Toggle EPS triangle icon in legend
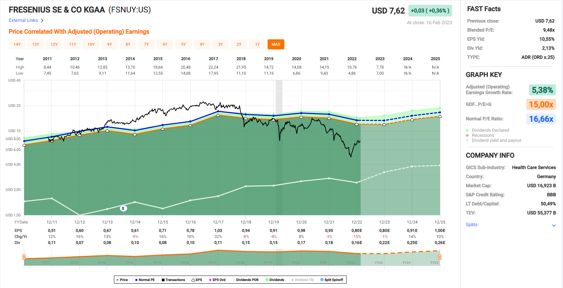563x288 pixels. pyautogui.click(x=193, y=280)
